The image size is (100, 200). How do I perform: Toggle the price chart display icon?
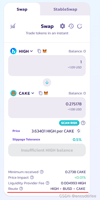[x=13, y=26]
